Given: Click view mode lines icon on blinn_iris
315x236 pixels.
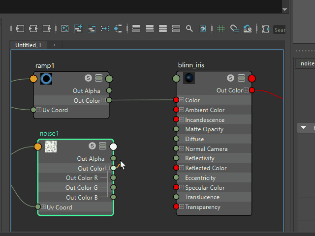Looking at the screenshot, I should [x=241, y=78].
